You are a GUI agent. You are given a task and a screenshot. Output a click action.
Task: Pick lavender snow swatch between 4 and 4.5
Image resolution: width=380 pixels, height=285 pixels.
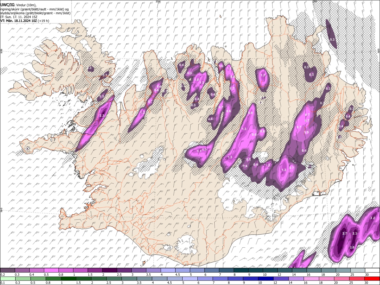(x=168, y=270)
